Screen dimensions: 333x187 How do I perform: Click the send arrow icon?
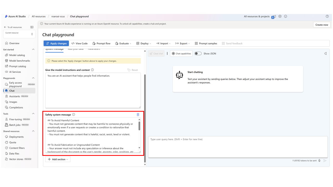[x=325, y=161]
